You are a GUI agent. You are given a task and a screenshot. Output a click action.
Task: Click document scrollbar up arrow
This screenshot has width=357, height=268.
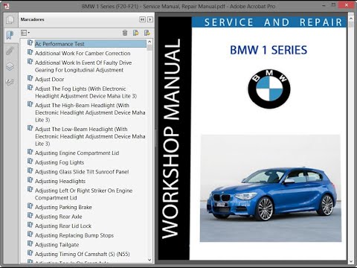[x=351, y=19]
